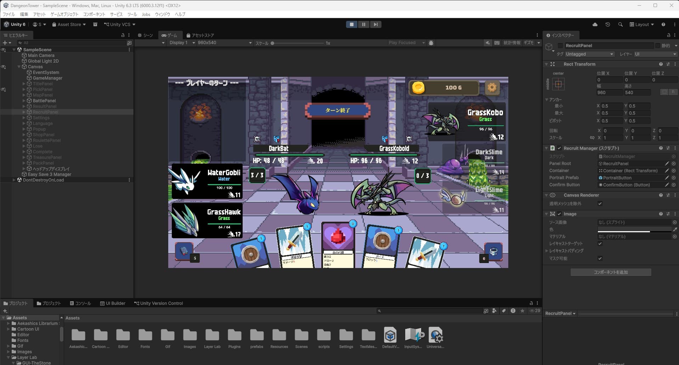Toggle scene visibility for Canvas
Viewport: 679px width, 365px height.
point(4,67)
